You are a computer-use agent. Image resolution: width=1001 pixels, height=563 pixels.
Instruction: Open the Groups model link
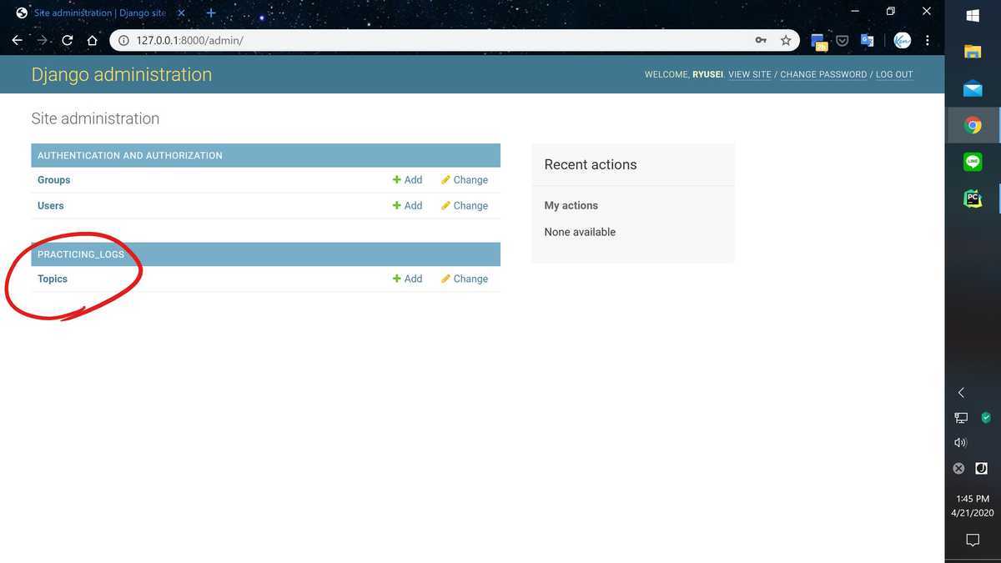tap(54, 180)
